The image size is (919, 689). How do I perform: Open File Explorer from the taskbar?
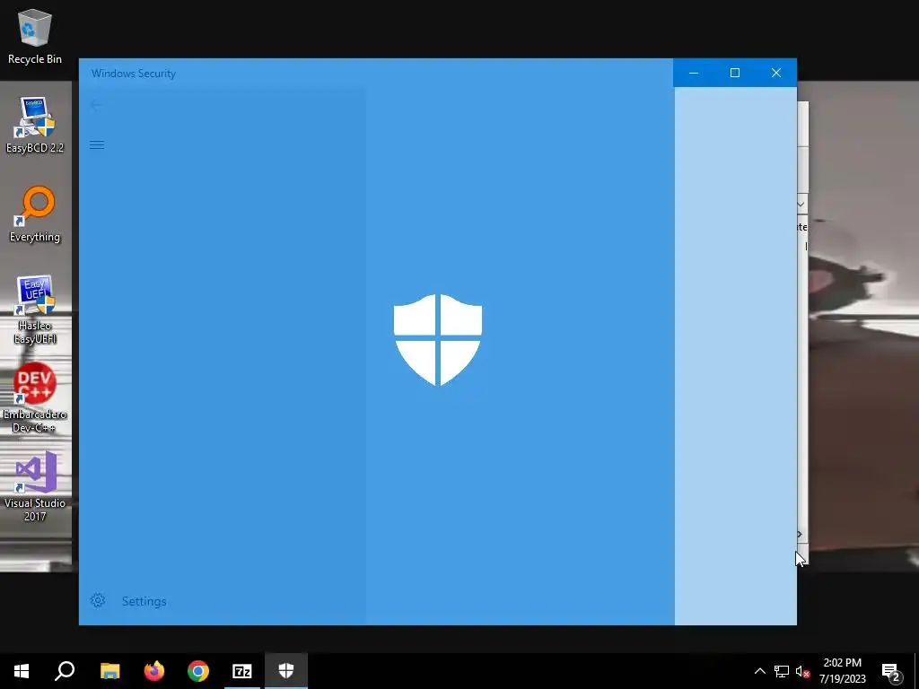click(109, 671)
